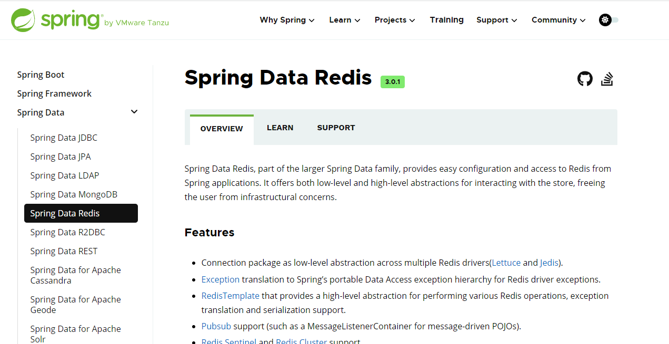Open the RedisTemplate link
669x344 pixels.
click(230, 296)
